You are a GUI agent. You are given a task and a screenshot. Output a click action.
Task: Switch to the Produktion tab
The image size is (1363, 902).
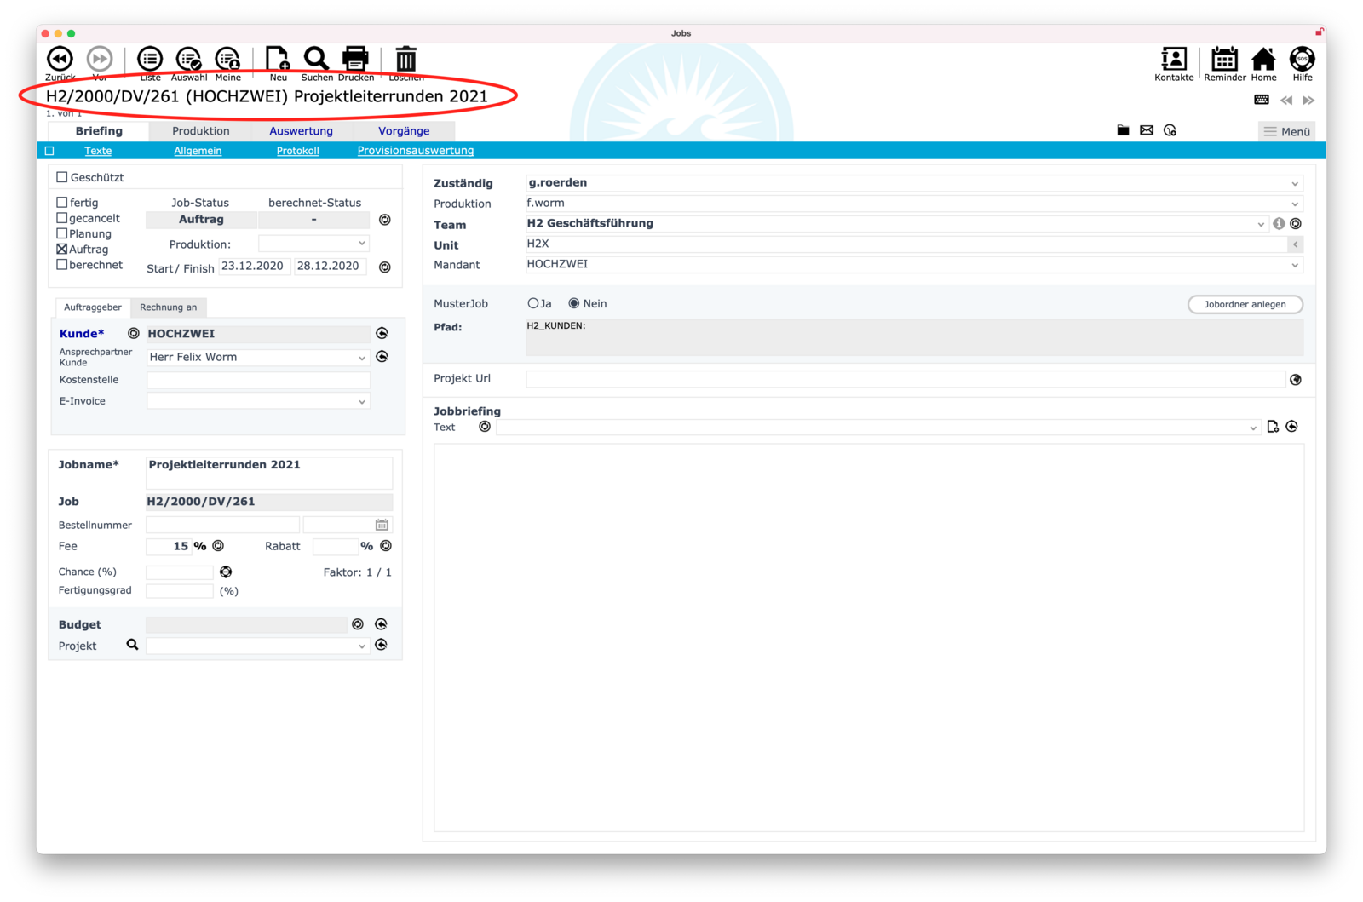pos(200,131)
